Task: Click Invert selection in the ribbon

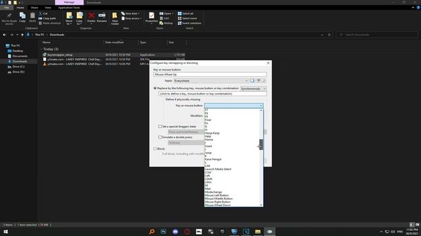Action: click(189, 24)
